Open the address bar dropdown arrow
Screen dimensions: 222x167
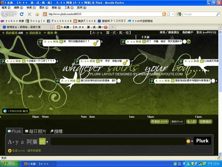[x=173, y=14]
